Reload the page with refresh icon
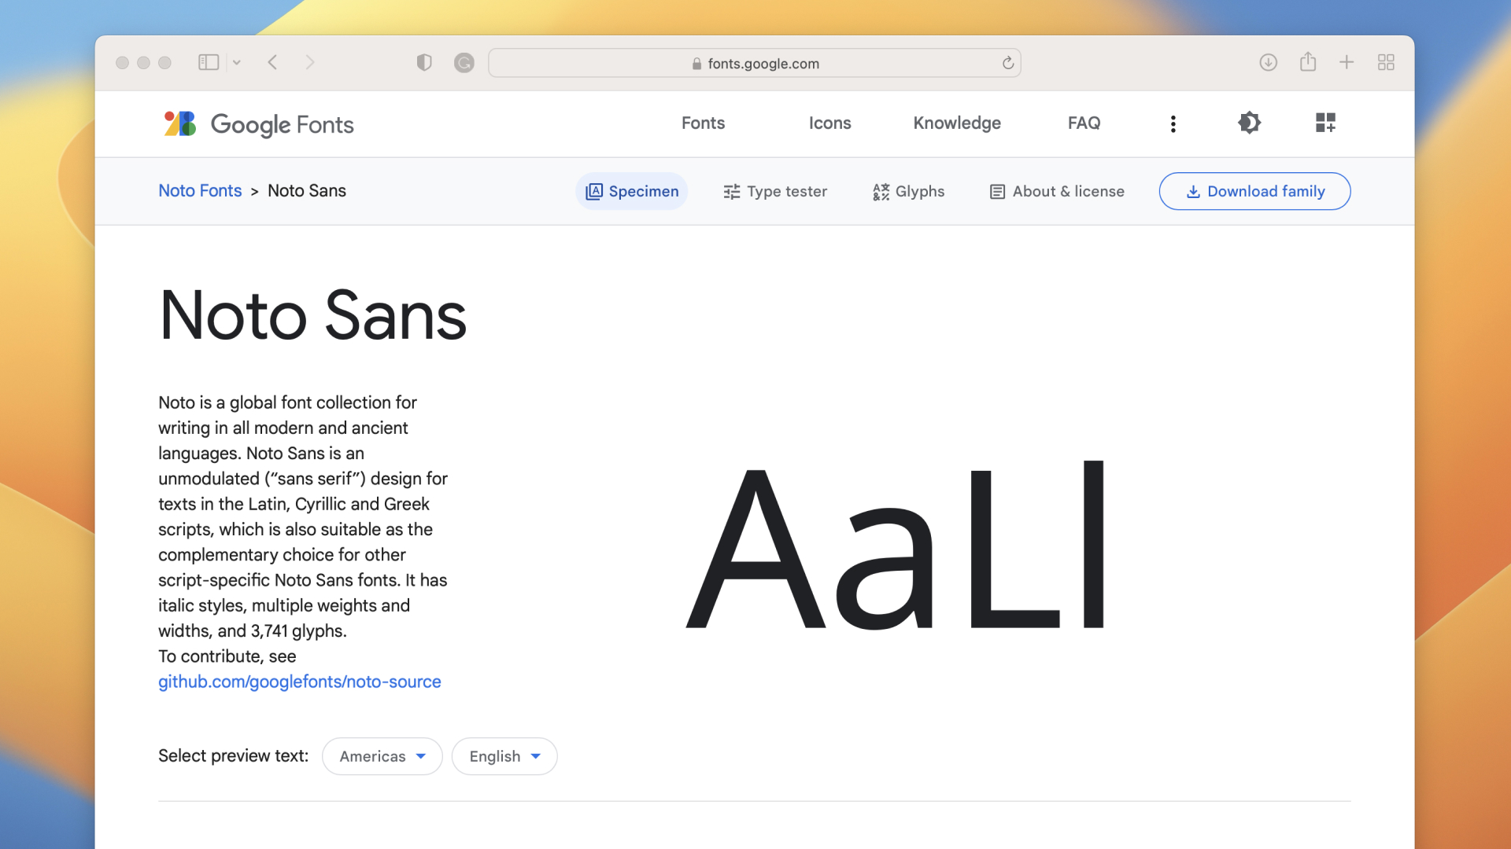Viewport: 1511px width, 849px height. click(1007, 63)
